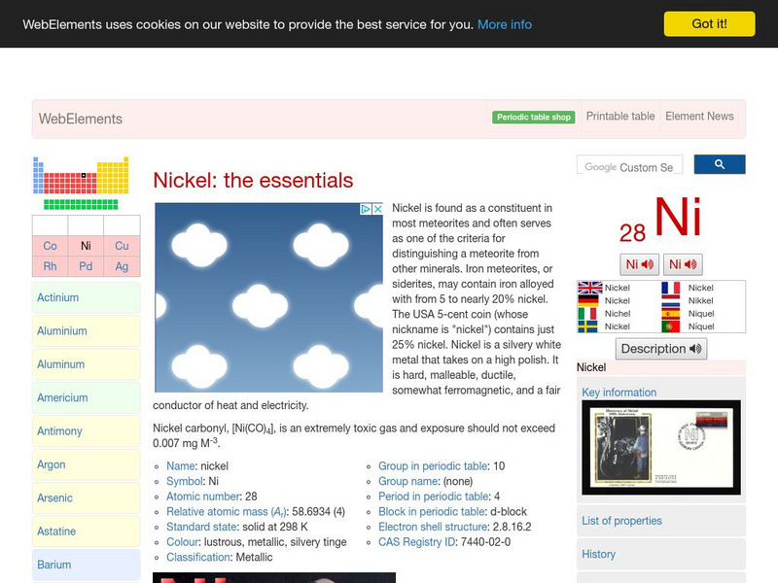Select Pd in the neighbour grid
778x583 pixels.
[86, 266]
